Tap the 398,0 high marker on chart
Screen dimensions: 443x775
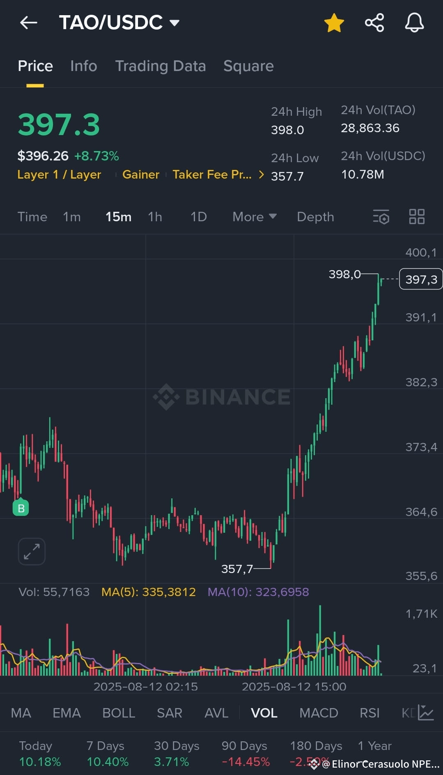[x=344, y=274]
